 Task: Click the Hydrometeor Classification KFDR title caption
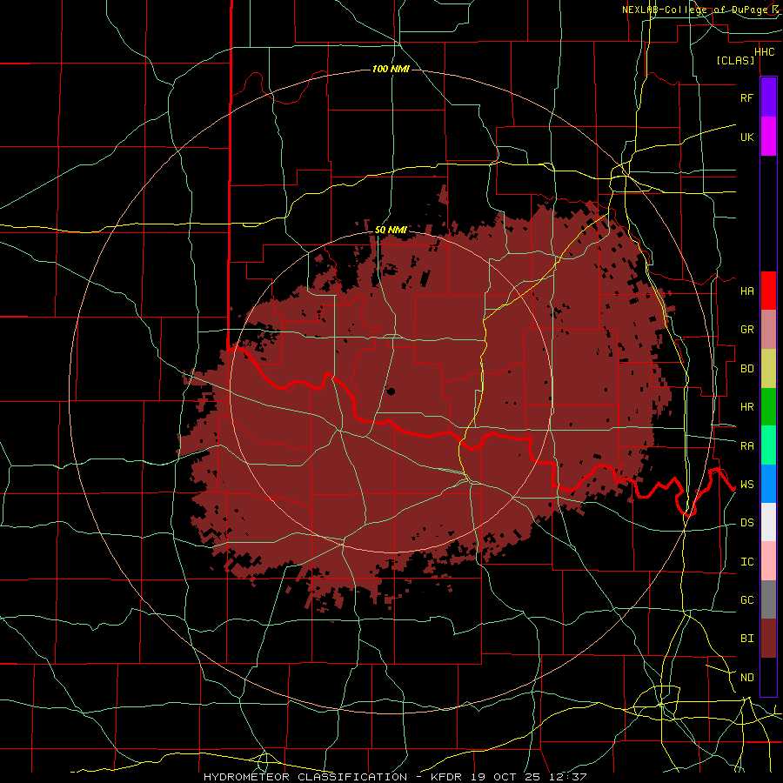point(395,777)
